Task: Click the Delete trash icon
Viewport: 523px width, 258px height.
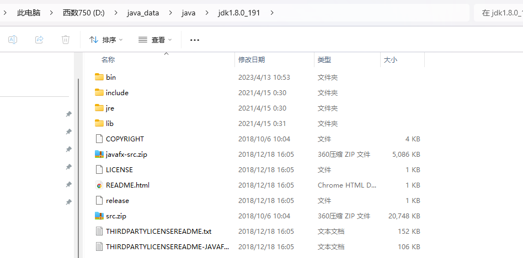Action: (65, 40)
